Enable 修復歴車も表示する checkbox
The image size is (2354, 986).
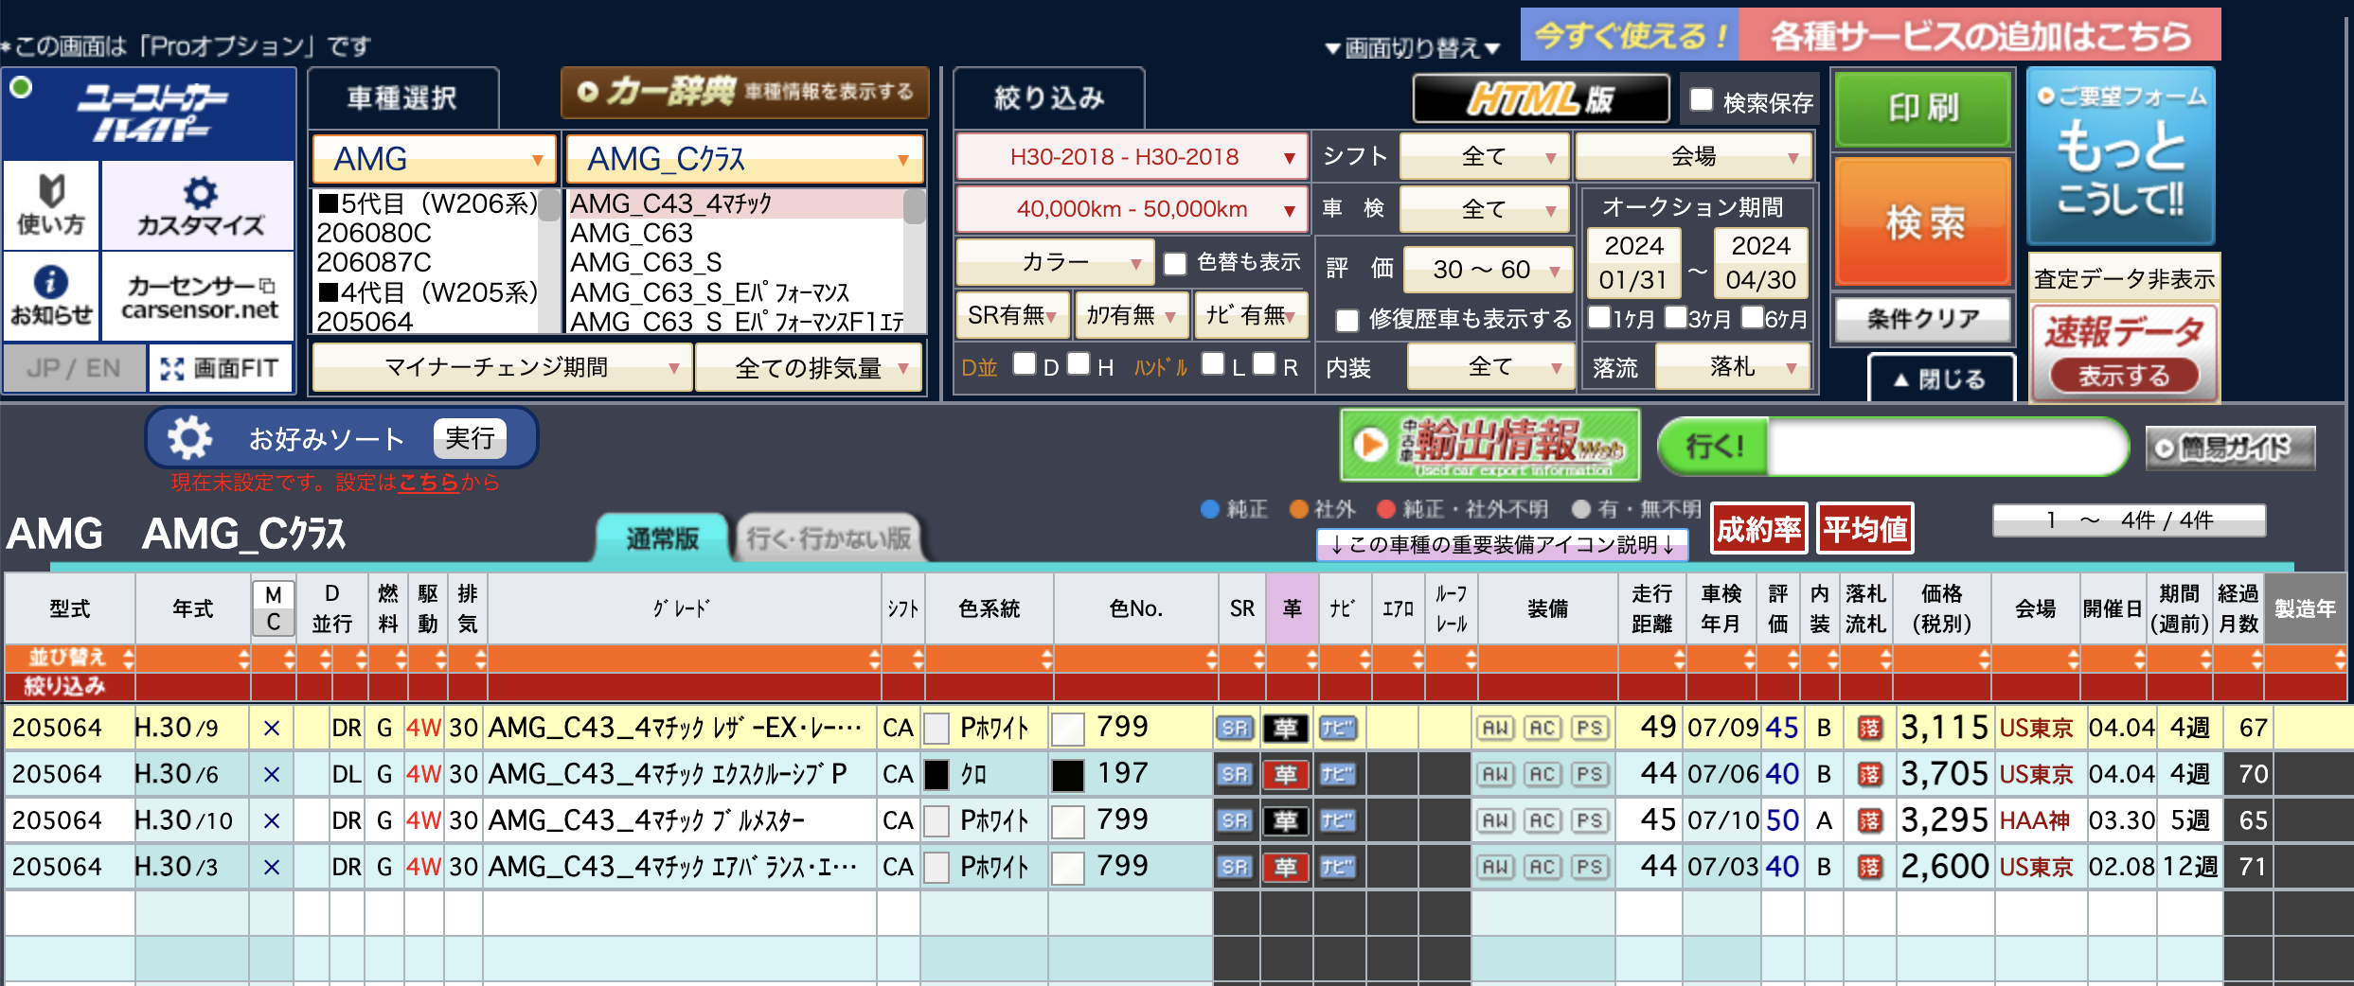click(1347, 320)
